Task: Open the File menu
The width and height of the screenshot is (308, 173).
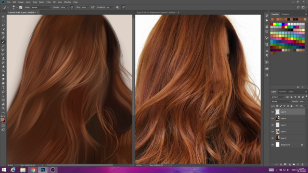Action: coord(9,2)
